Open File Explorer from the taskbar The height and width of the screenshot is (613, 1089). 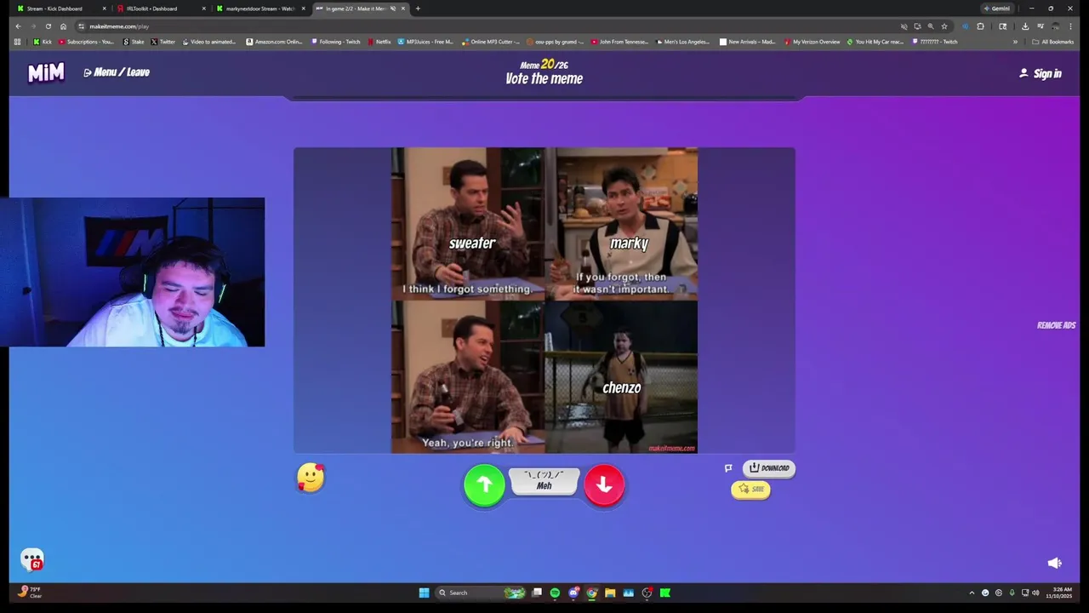coord(610,593)
